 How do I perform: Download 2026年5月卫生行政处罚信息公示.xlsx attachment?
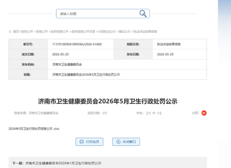tap(34, 129)
